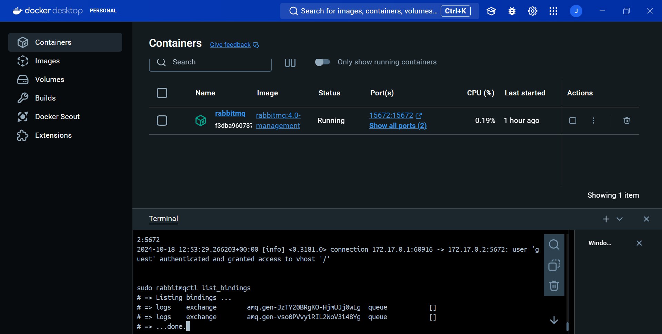Open the Containers section in sidebar

click(65, 42)
